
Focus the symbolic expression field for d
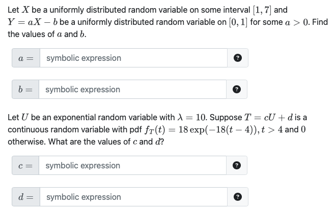tap(133, 197)
